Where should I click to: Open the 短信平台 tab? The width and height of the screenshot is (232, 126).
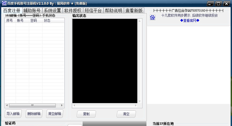[x=93, y=10]
